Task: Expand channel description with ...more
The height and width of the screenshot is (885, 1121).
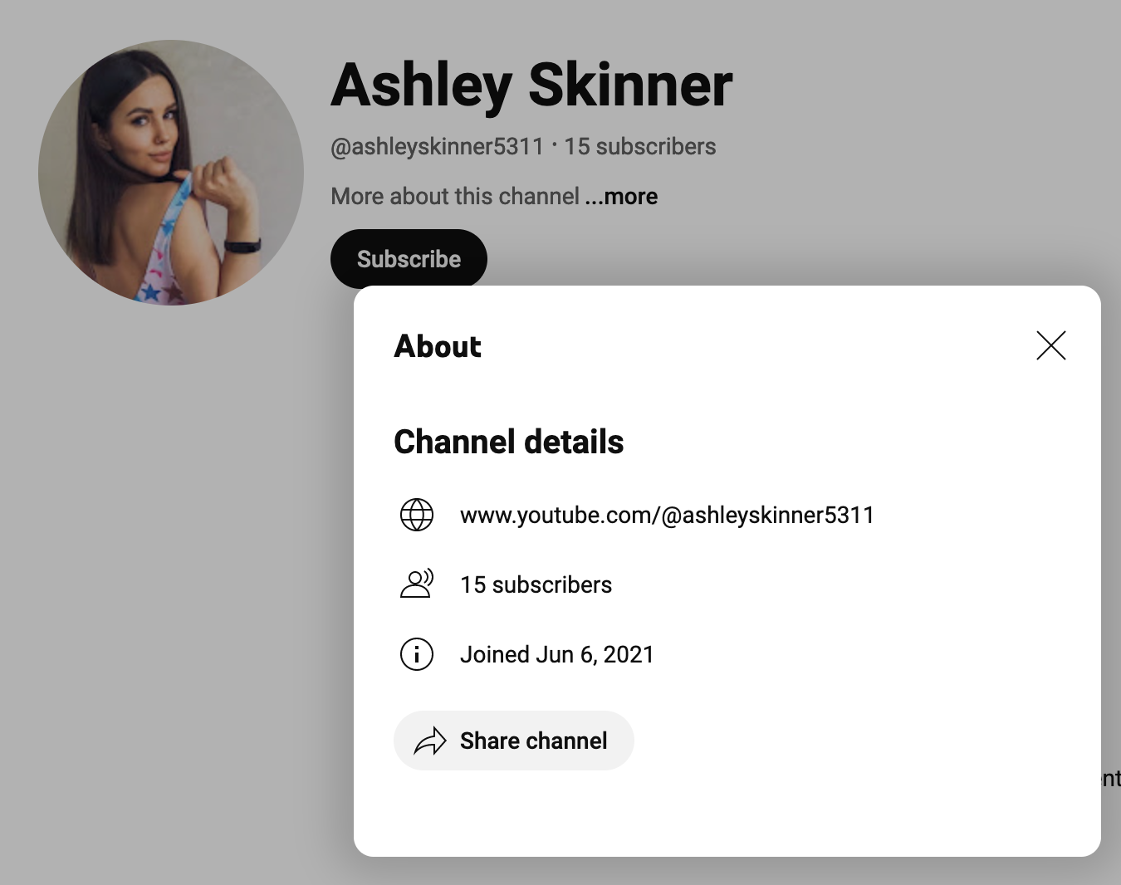Action: (621, 197)
